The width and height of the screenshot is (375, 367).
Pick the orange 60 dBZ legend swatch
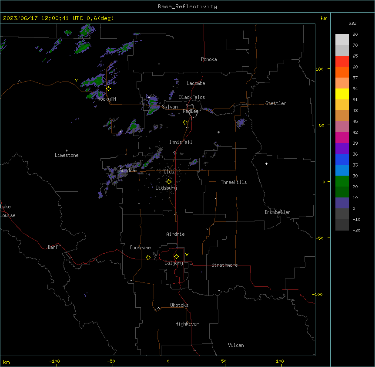coord(342,72)
